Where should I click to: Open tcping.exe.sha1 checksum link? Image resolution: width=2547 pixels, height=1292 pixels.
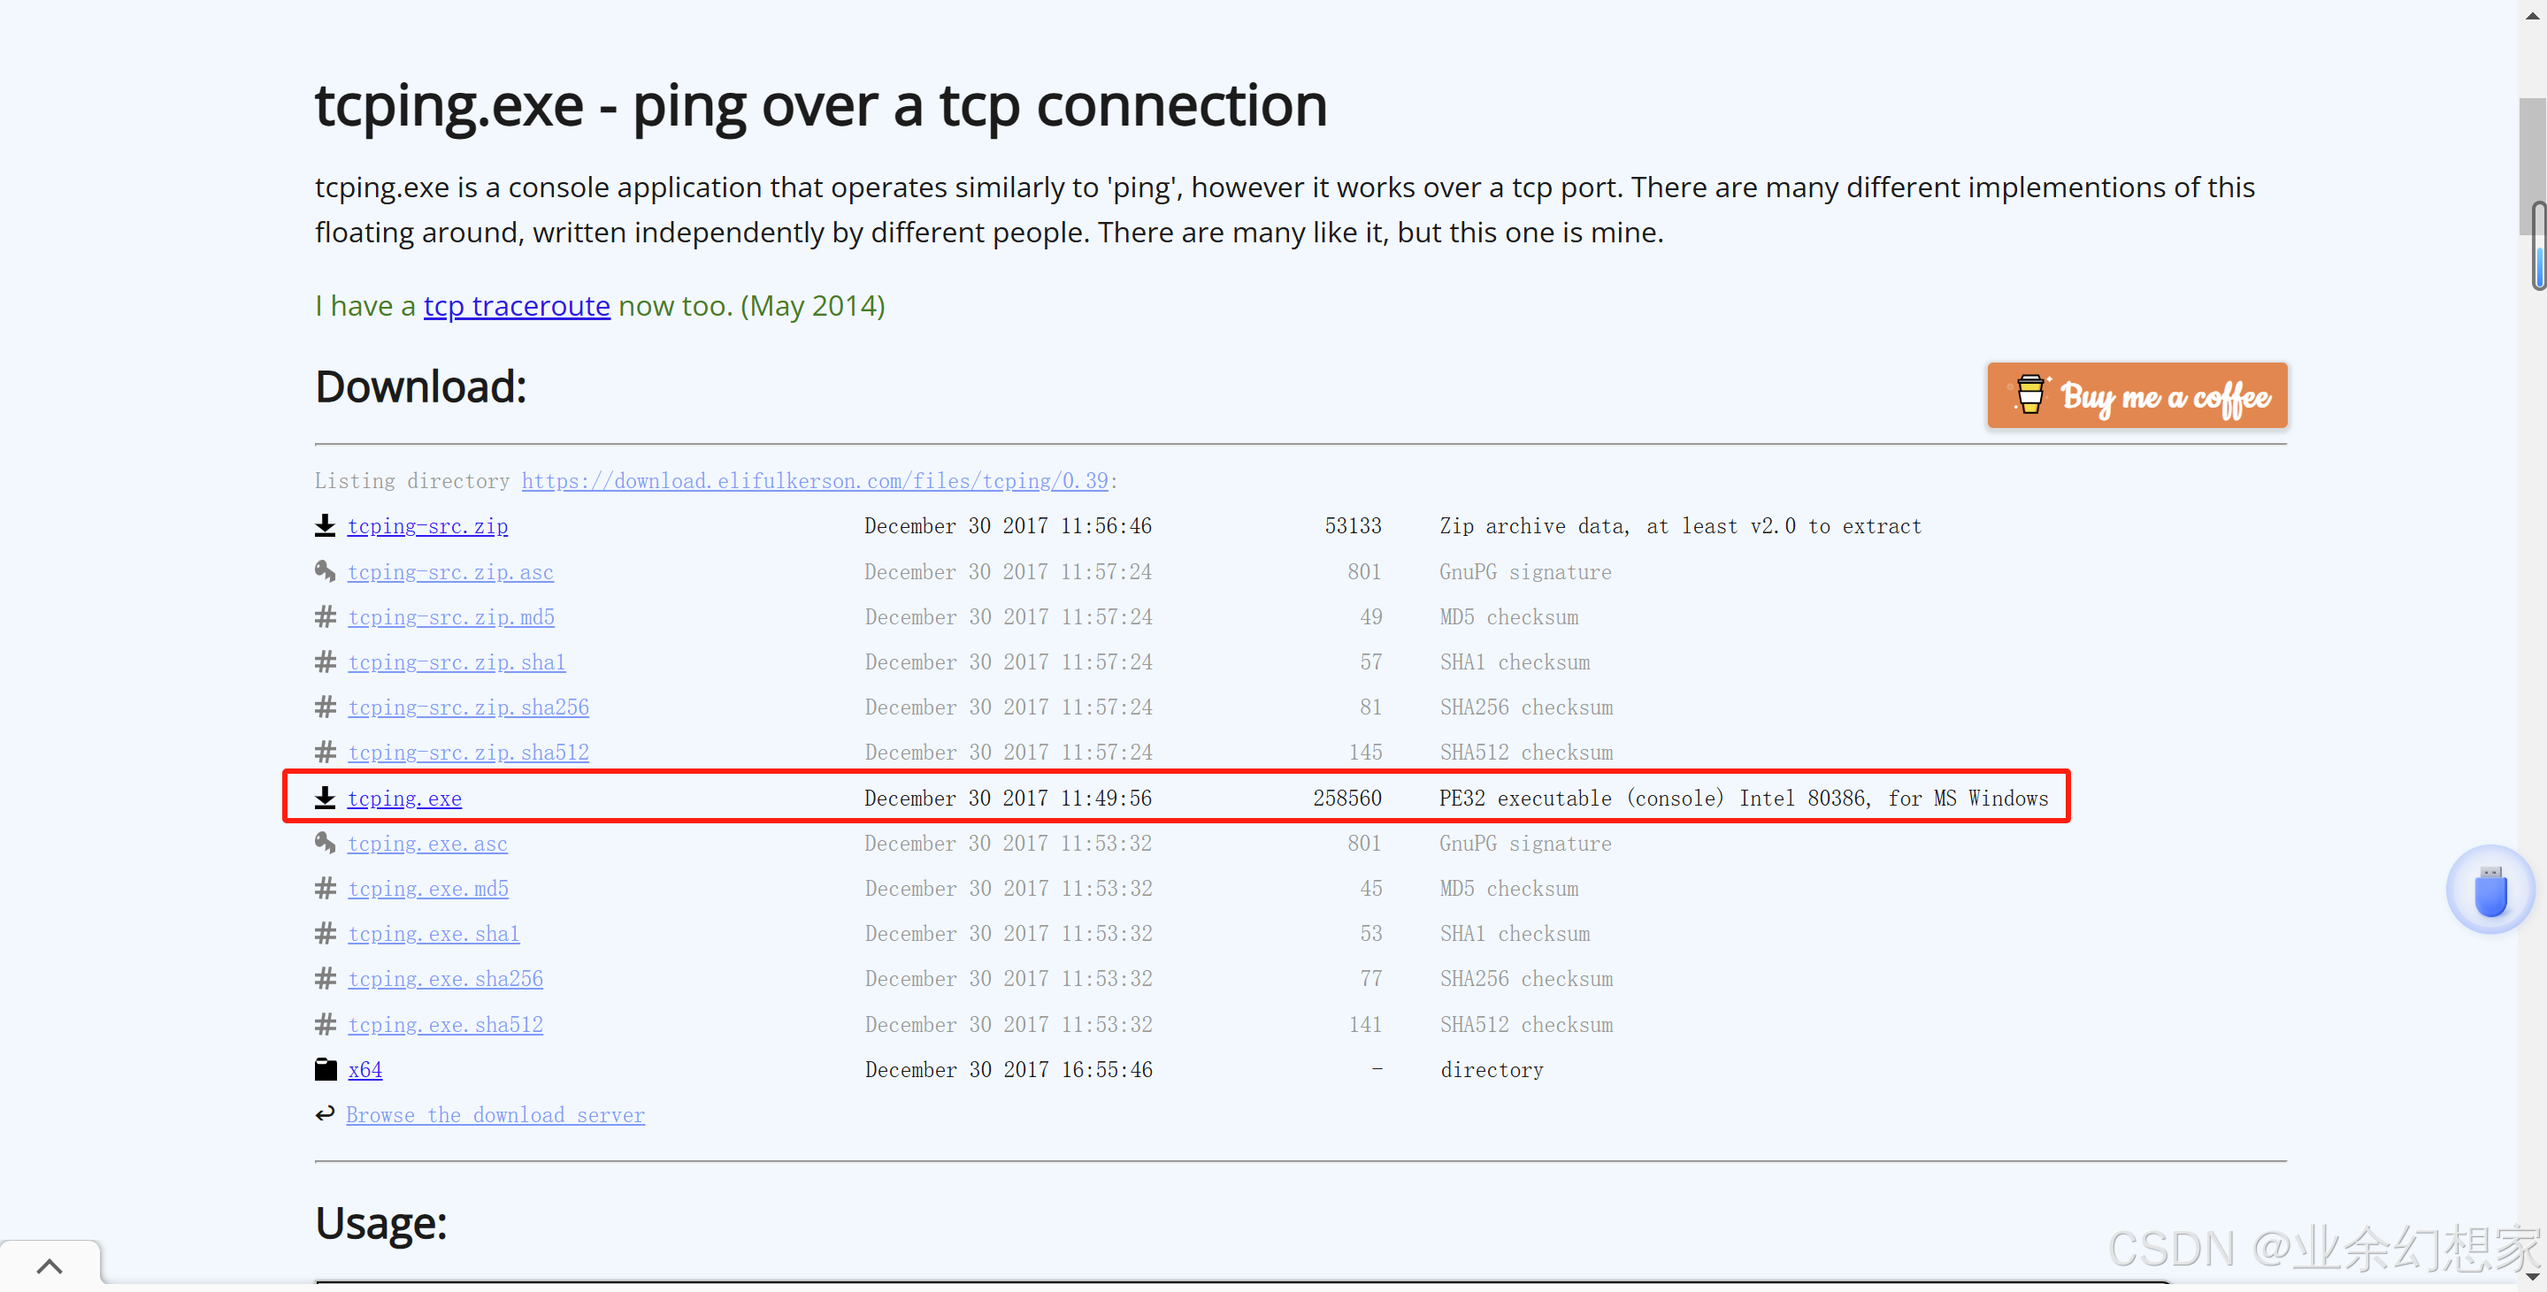coord(433,934)
